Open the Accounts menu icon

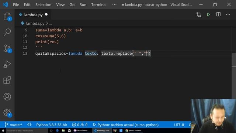tap(7, 97)
